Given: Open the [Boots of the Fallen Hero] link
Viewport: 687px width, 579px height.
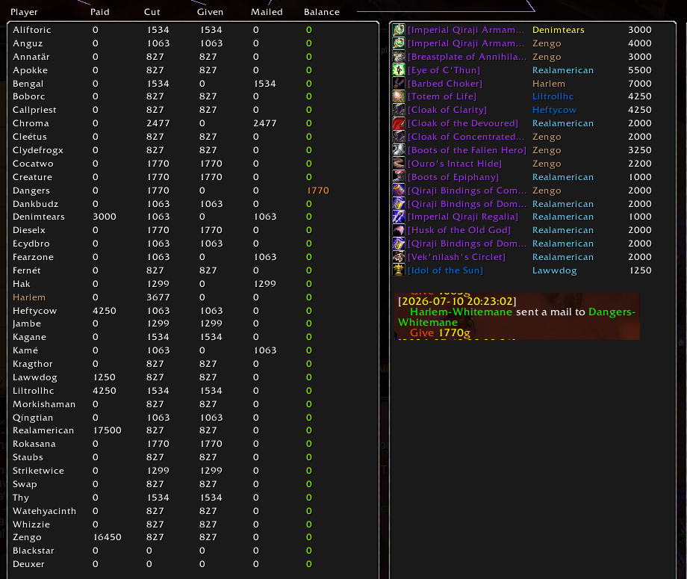Looking at the screenshot, I should 467,150.
